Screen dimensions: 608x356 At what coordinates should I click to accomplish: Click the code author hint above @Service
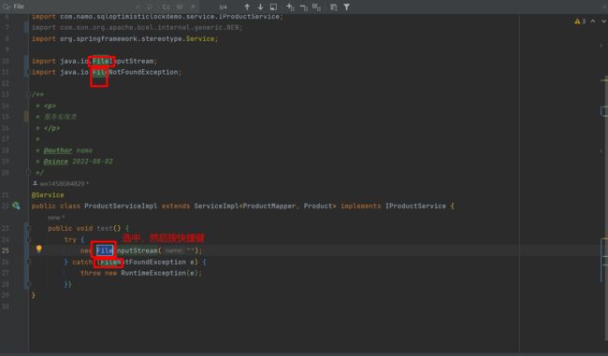click(61, 184)
